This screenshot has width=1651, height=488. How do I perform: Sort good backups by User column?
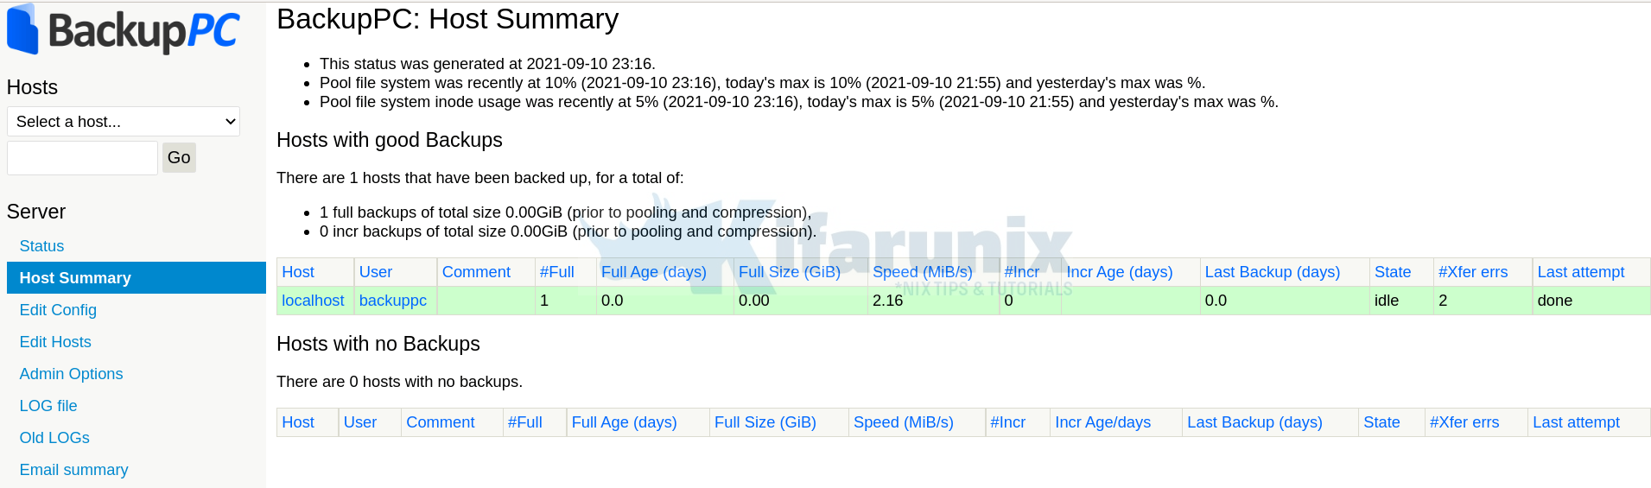point(376,272)
